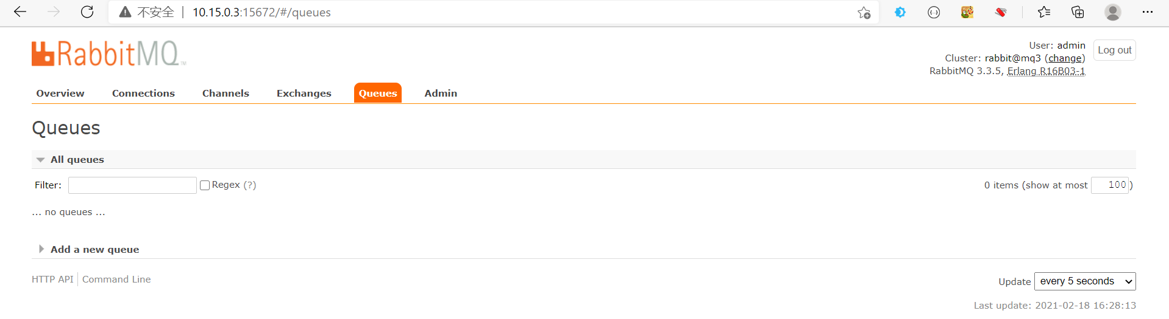Focus the queue Filter text field
Screen dimensions: 1169x319
click(132, 185)
